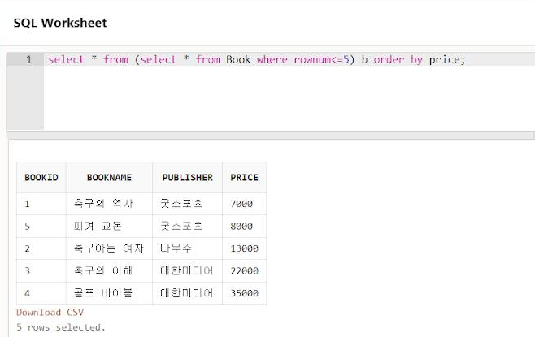Click the book name '축구의 역사'
This screenshot has height=337, width=535.
coord(103,204)
